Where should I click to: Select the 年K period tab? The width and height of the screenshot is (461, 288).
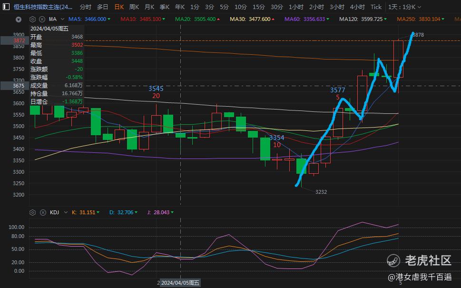[180, 7]
